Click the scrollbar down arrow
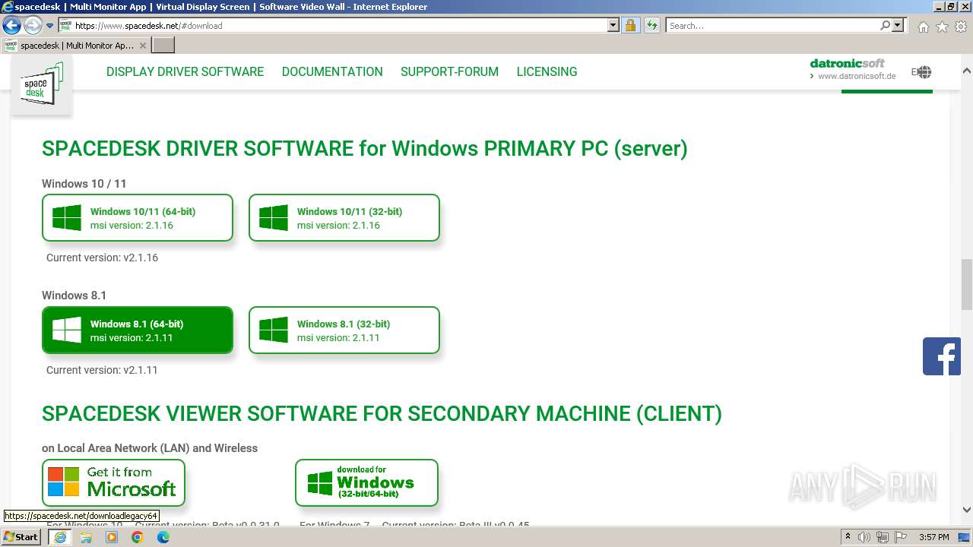This screenshot has width=973, height=547. [966, 510]
